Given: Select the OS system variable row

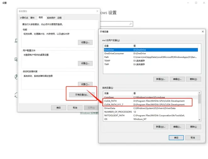Looking at the screenshot, I should coord(151,119).
